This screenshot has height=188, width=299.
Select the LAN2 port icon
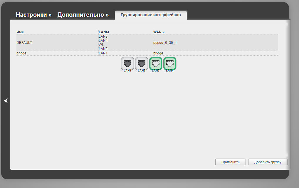tap(142, 63)
